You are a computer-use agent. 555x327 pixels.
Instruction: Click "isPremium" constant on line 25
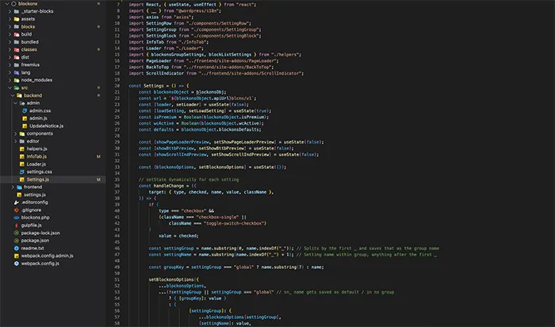[x=165, y=117]
